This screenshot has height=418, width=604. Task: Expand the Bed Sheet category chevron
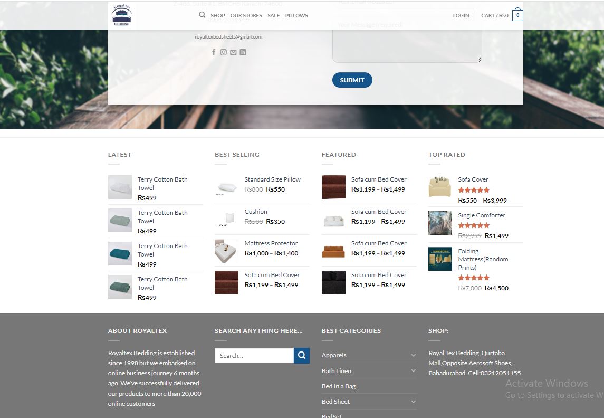[x=413, y=402]
